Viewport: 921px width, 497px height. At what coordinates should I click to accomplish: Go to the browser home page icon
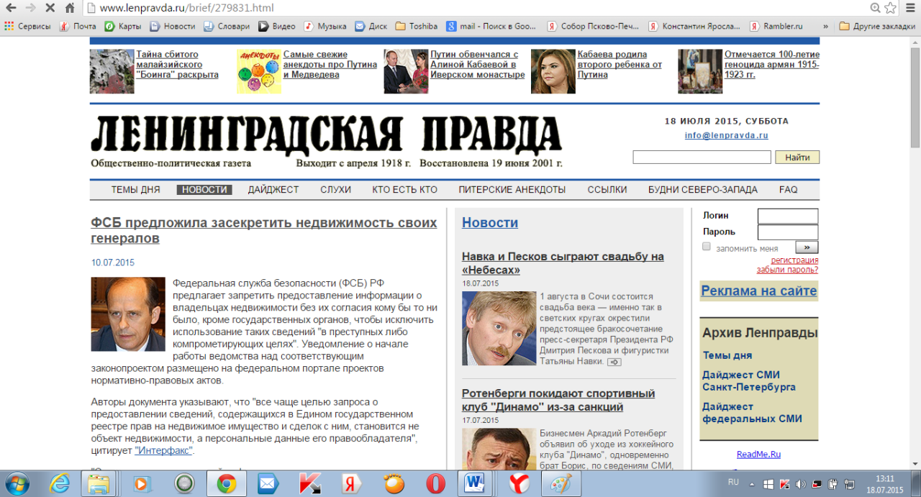coord(70,8)
